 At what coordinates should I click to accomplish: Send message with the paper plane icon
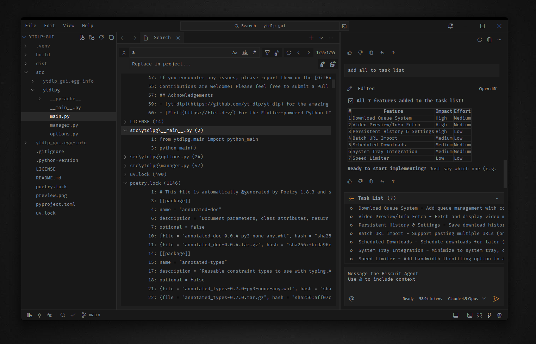(x=496, y=299)
